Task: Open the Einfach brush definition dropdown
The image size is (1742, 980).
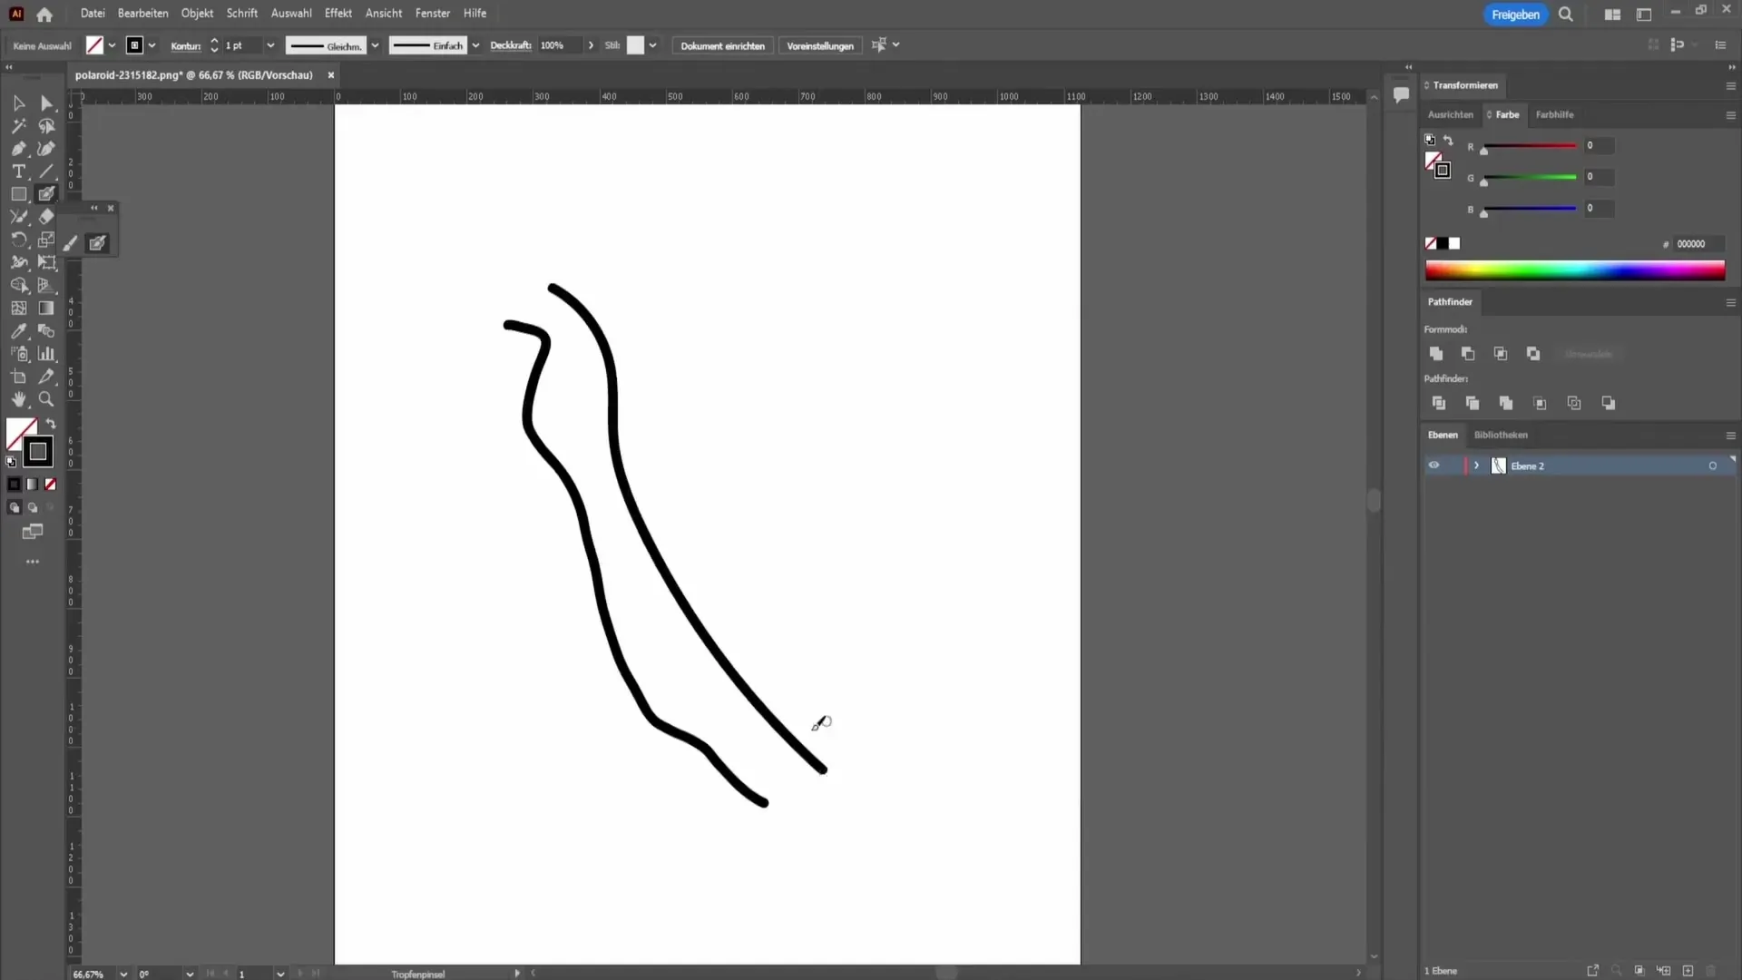Action: (475, 45)
